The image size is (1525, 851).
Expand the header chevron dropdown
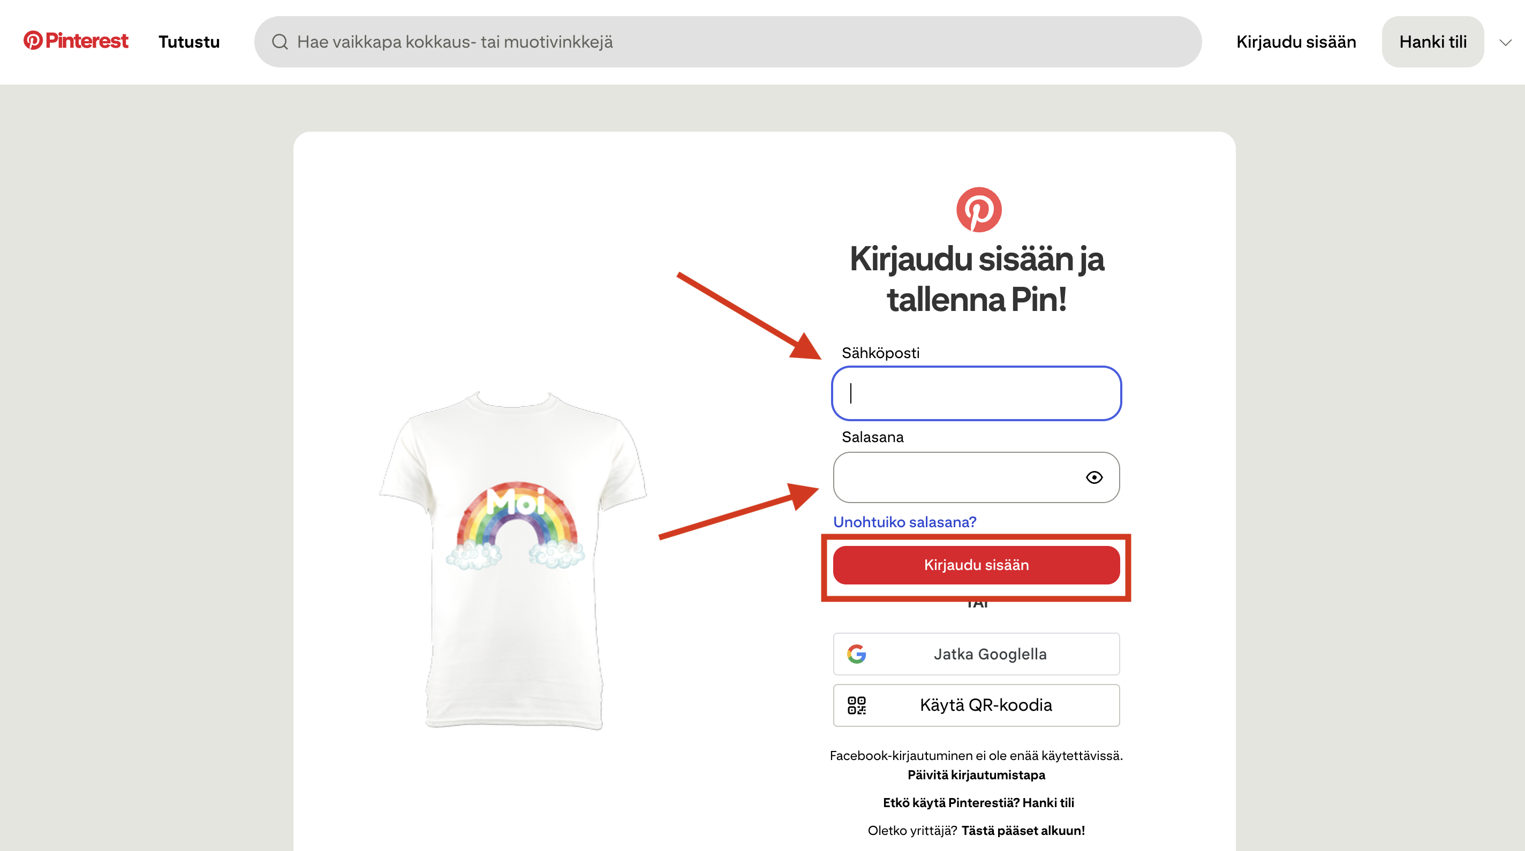pos(1506,42)
